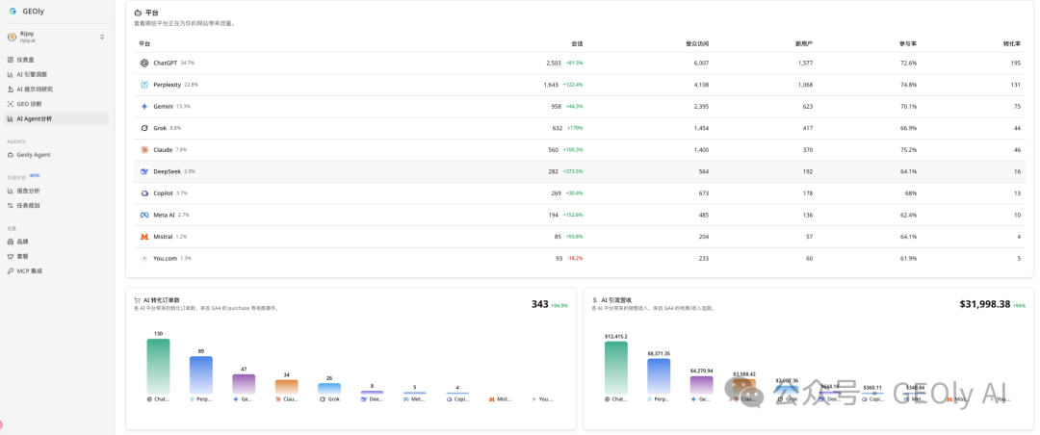Click Gemini's audience visits value 2,395
Image resolution: width=1040 pixels, height=435 pixels.
702,106
